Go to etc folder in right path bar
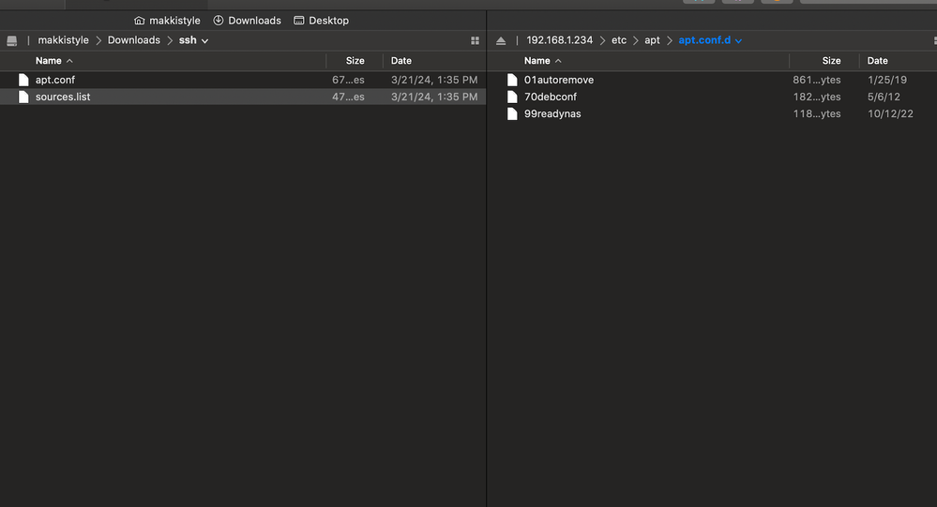This screenshot has width=937, height=507. tap(618, 40)
